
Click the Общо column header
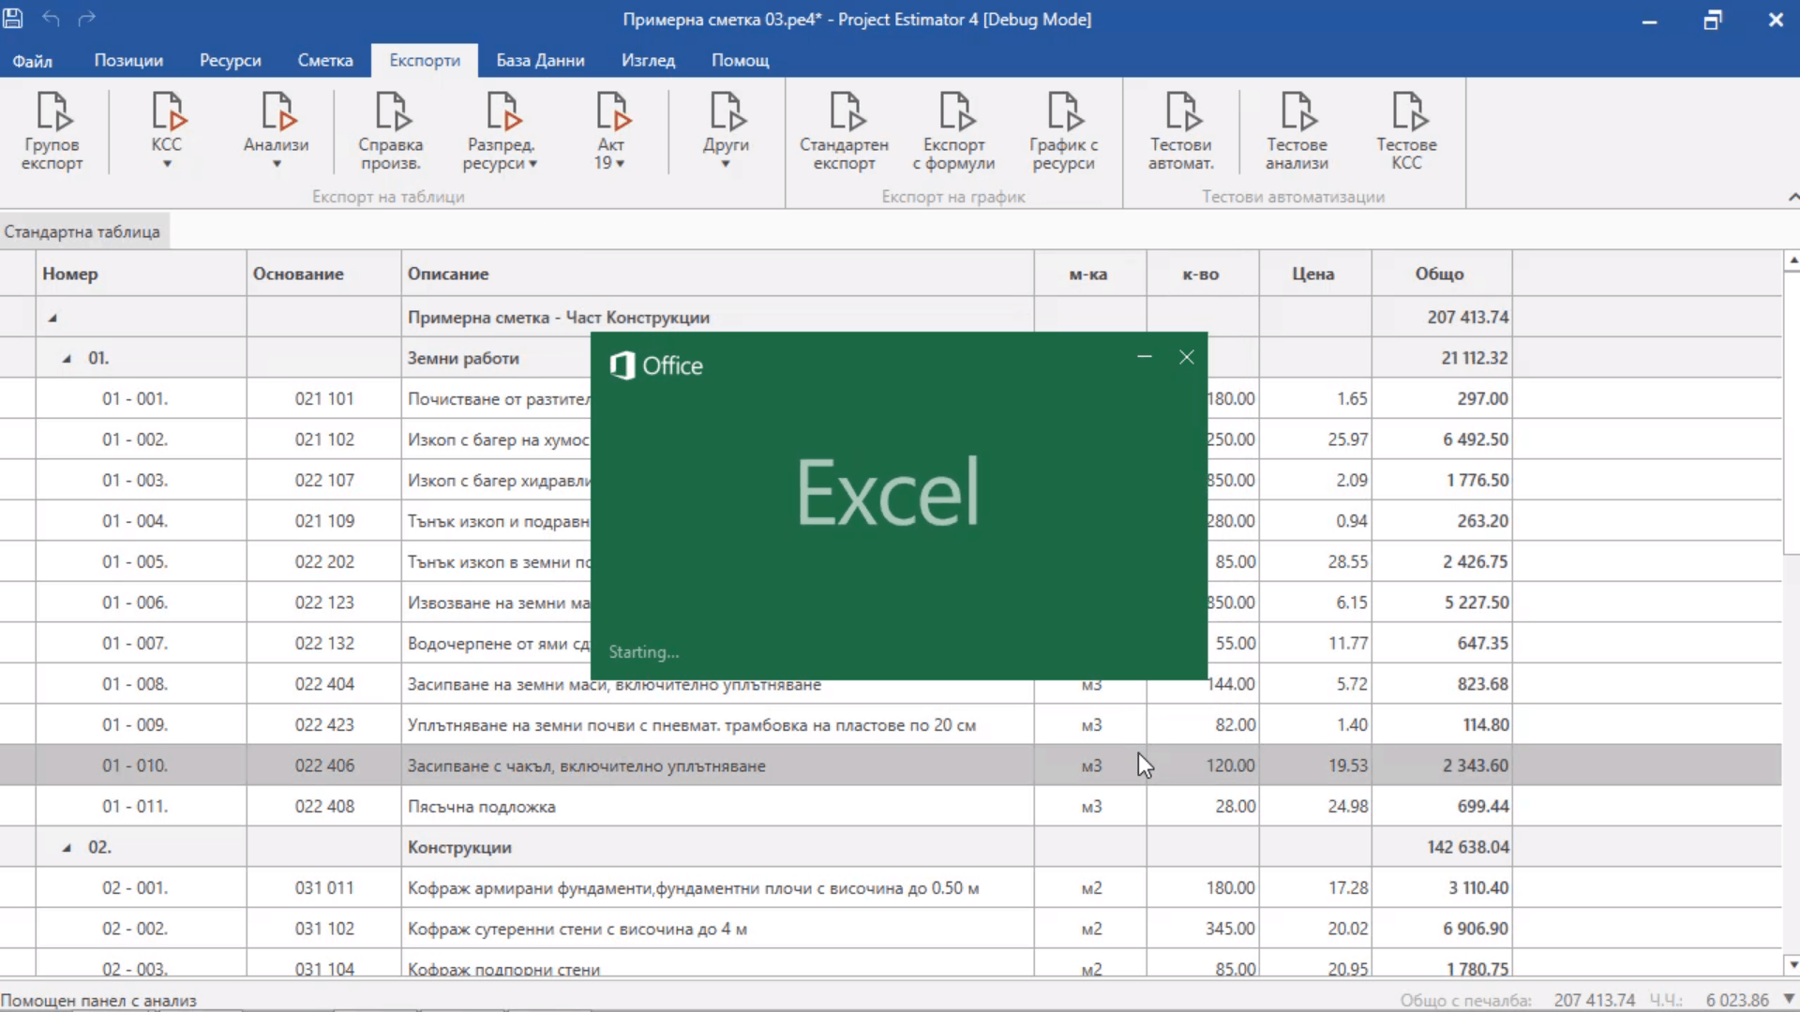(1442, 274)
